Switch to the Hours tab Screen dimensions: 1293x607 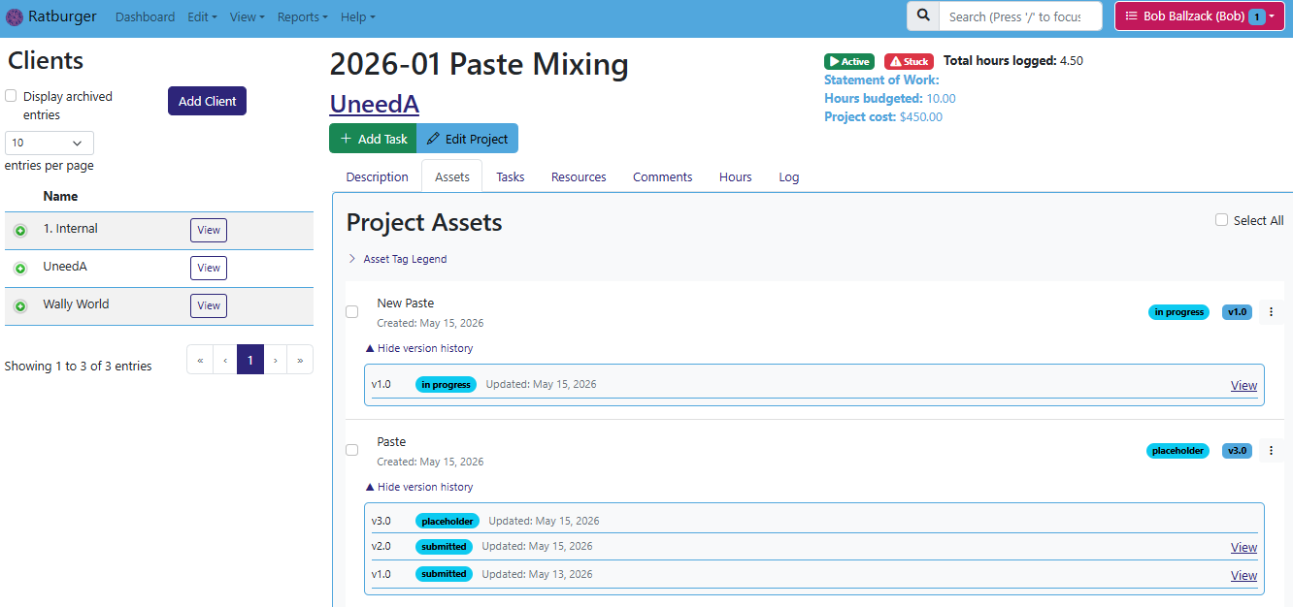736,176
